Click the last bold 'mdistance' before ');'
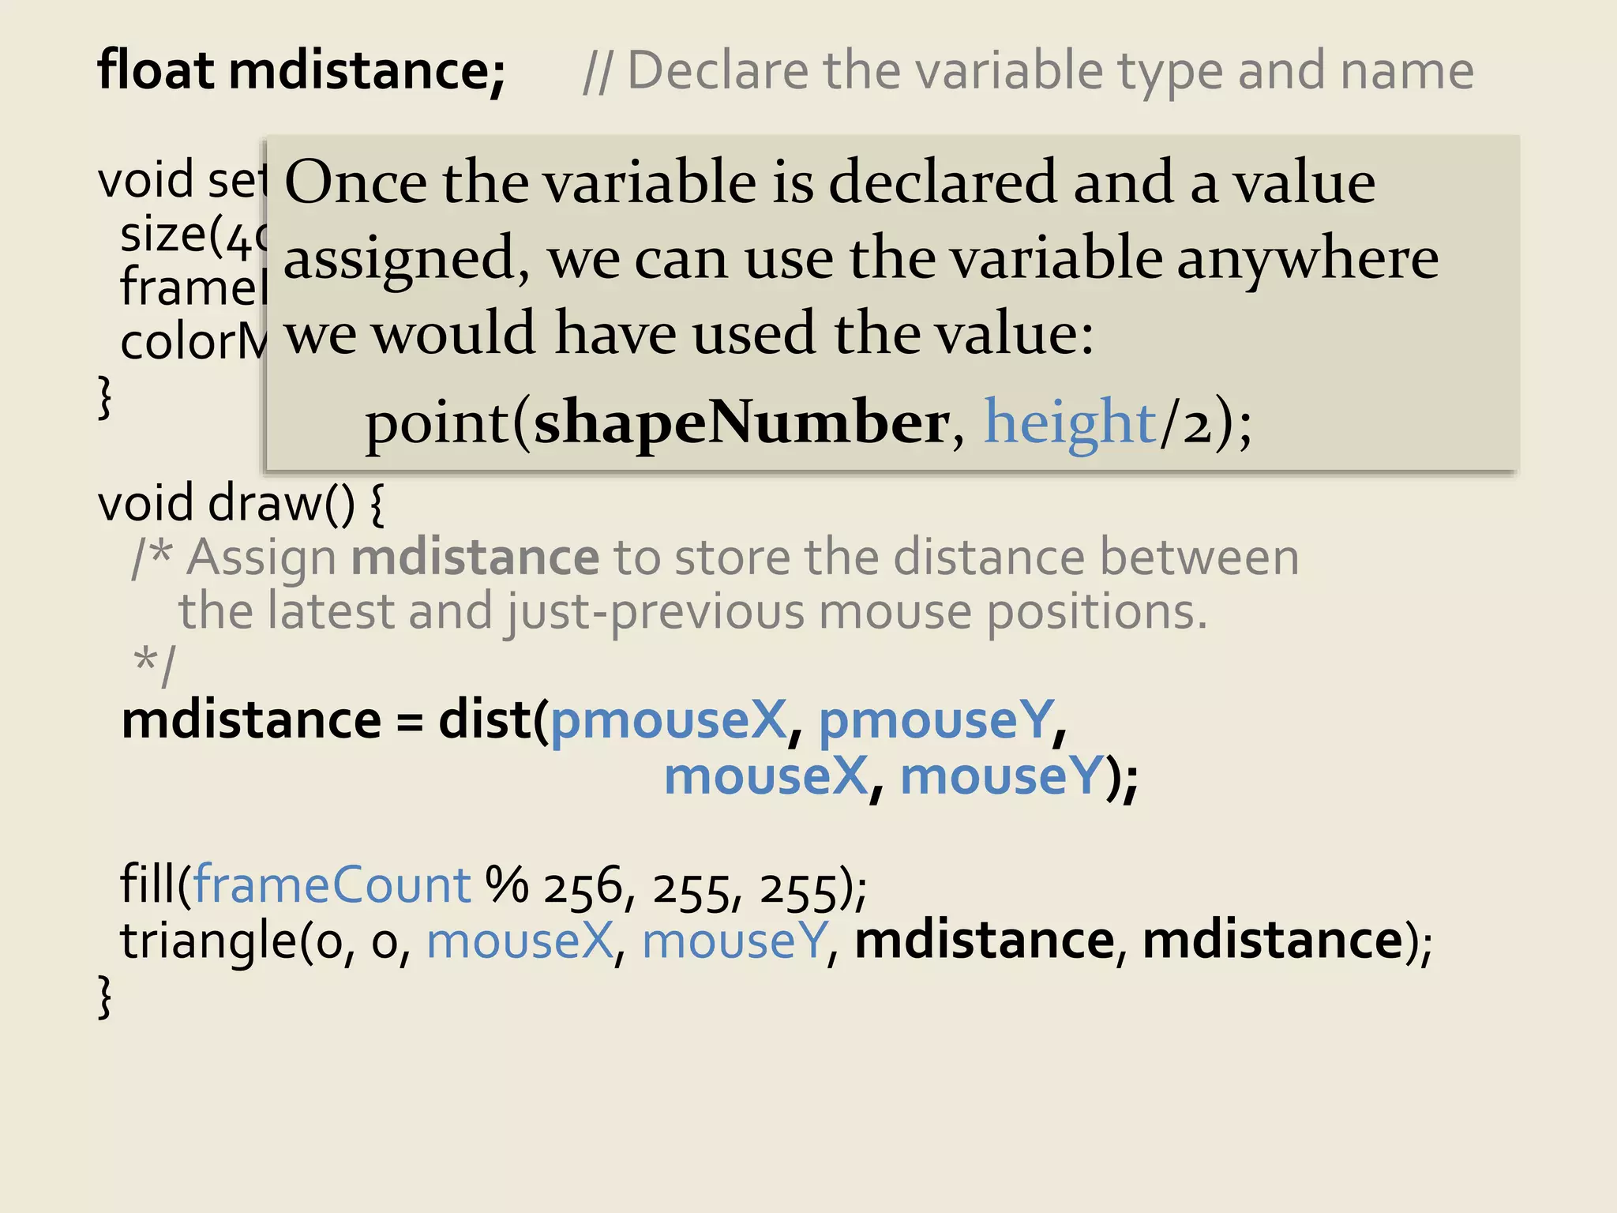This screenshot has width=1617, height=1213. pos(1272,941)
